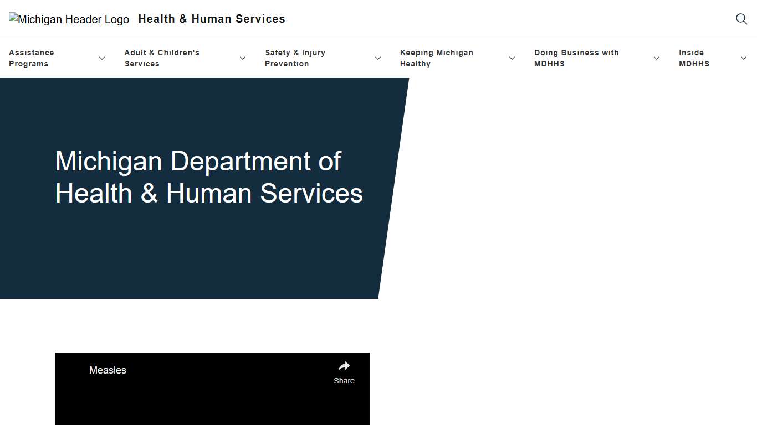Screen dimensions: 757x425
Task: Click the video thumbnail to start playback
Action: coord(212,404)
